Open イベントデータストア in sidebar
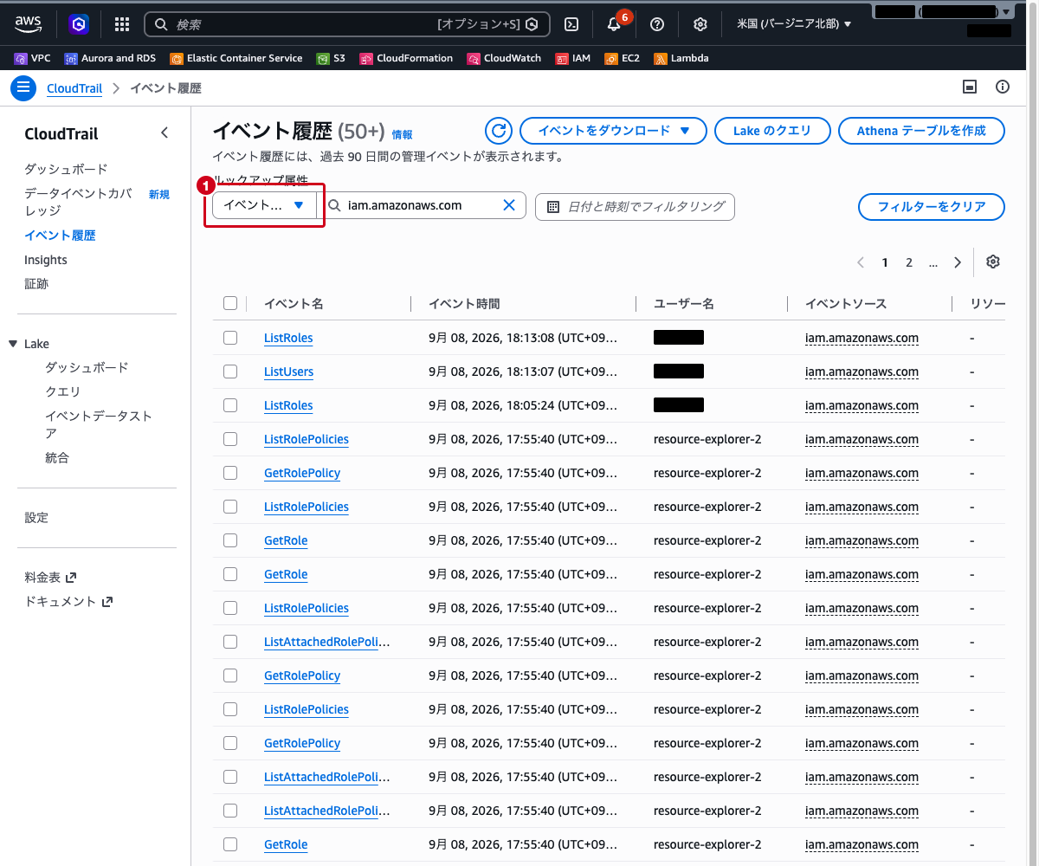The width and height of the screenshot is (1039, 866). pyautogui.click(x=99, y=424)
